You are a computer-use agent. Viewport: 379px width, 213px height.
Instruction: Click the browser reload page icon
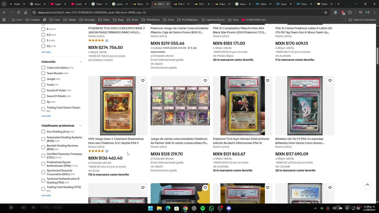coord(18,12)
